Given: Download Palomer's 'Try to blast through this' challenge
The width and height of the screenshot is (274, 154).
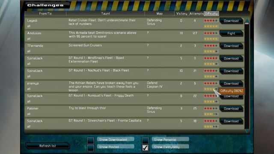Looking at the screenshot, I should coord(231,109).
